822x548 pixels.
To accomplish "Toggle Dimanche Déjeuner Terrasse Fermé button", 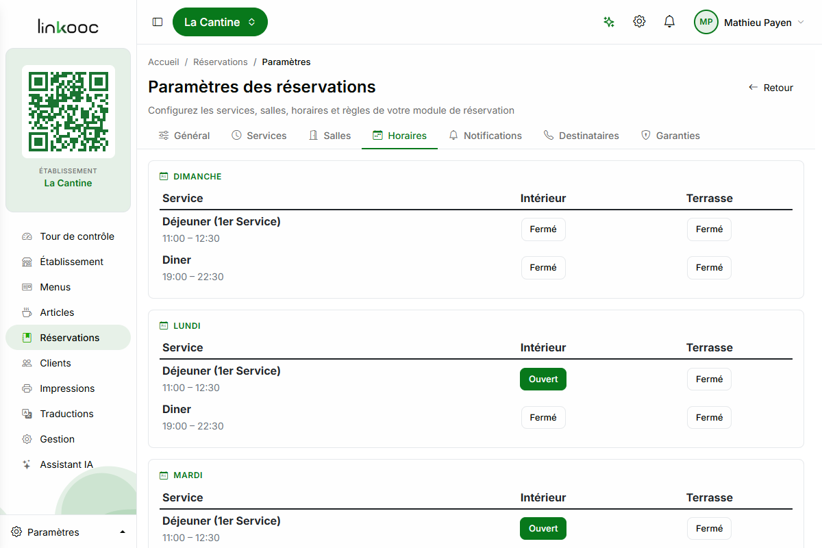I will pos(709,229).
